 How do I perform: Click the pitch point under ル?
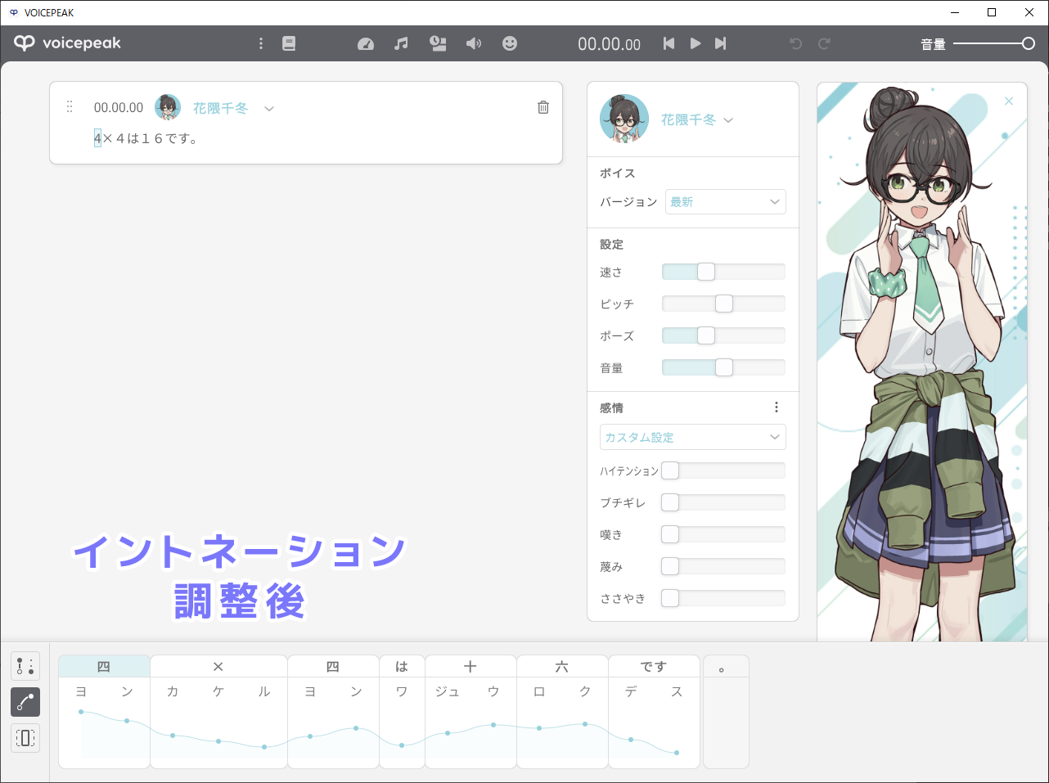coord(264,747)
